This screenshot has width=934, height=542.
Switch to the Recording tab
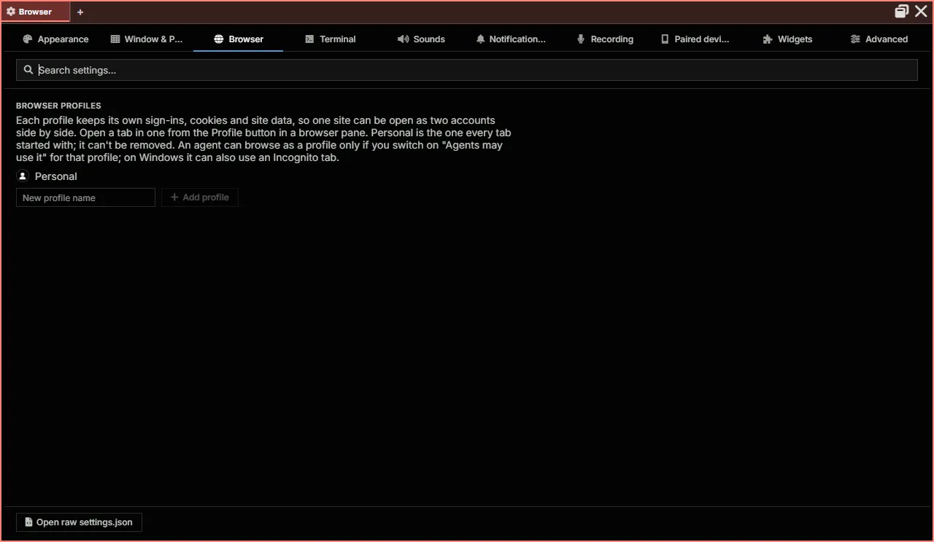coord(605,39)
